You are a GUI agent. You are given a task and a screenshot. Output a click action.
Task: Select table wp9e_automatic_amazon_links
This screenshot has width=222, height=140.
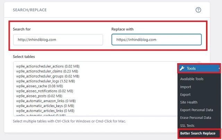[x=46, y=101]
